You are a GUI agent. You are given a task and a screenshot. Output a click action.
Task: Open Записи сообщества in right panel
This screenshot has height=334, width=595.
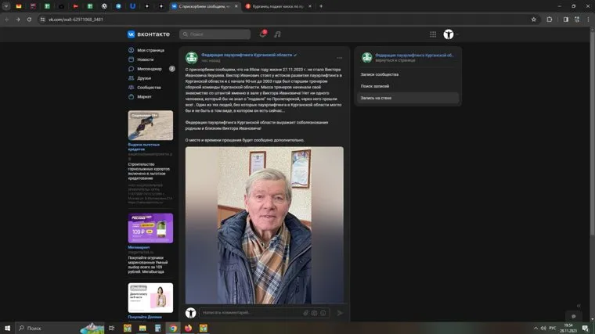pos(380,74)
